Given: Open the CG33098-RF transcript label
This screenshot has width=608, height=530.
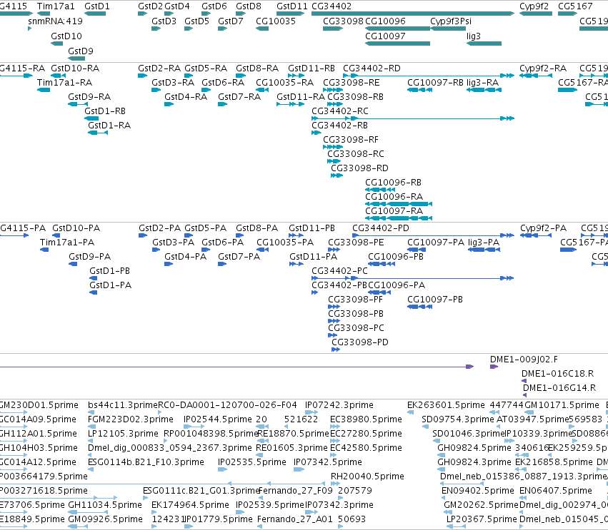Looking at the screenshot, I should 351,140.
